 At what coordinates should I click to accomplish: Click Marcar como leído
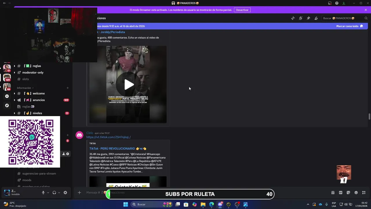[x=350, y=26]
